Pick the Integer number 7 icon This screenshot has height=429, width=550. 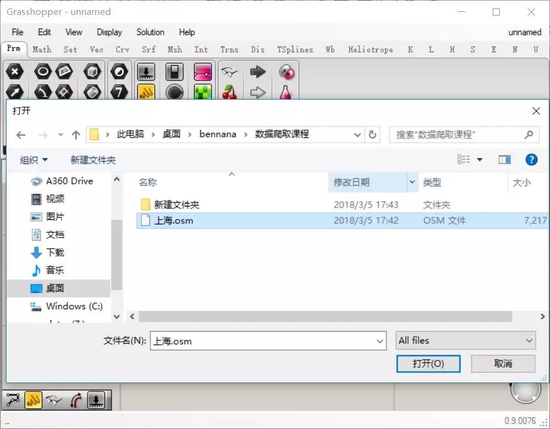tap(119, 92)
